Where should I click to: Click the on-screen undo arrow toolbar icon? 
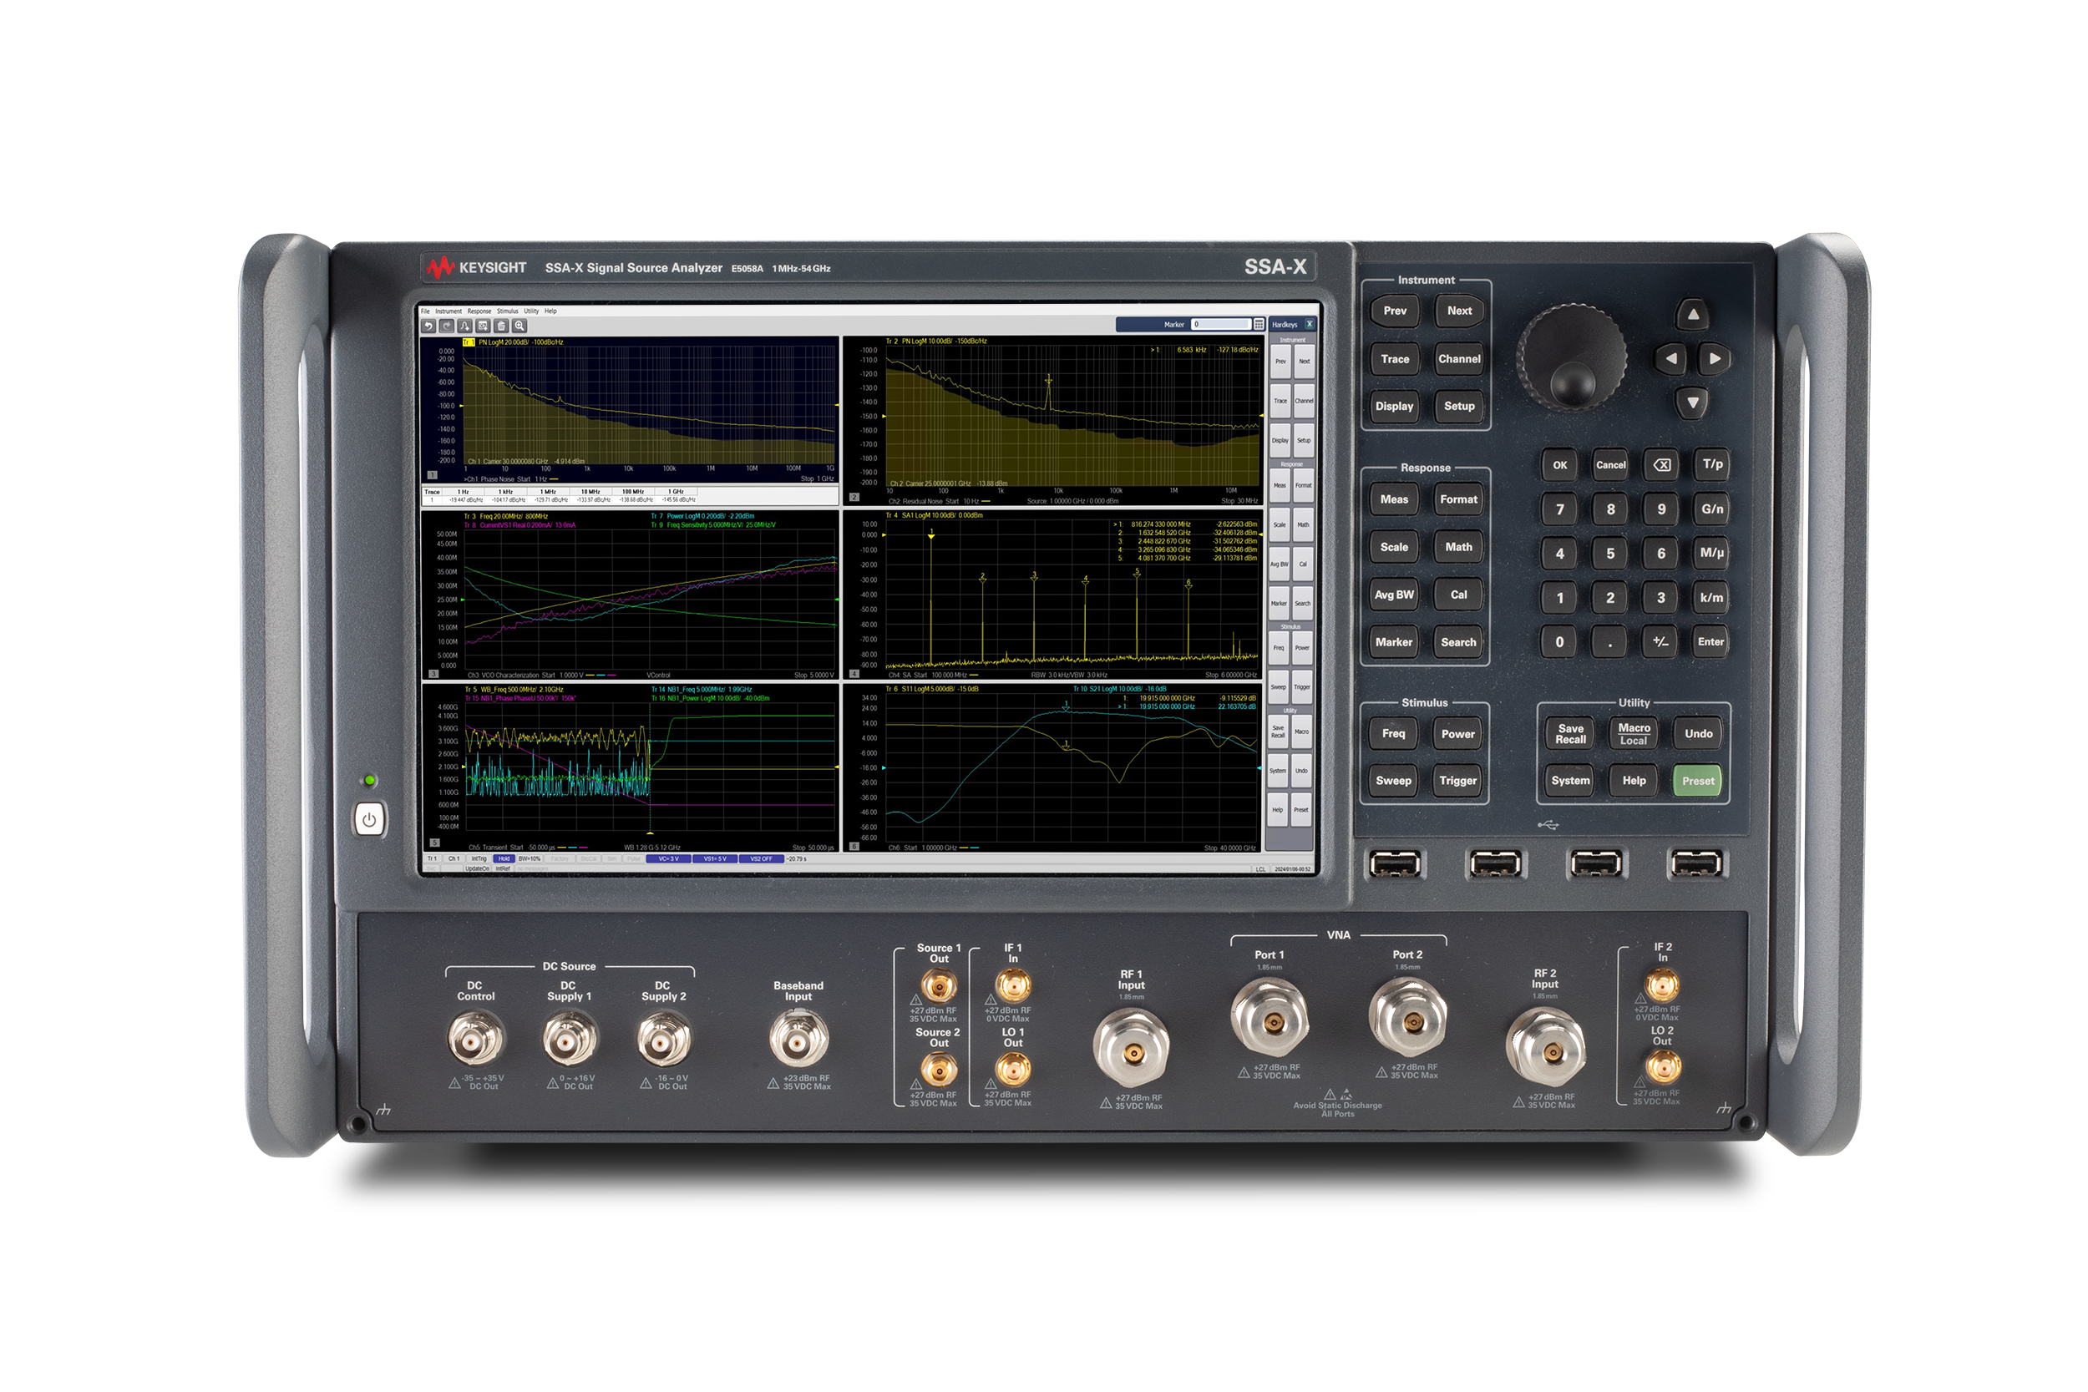click(x=428, y=326)
